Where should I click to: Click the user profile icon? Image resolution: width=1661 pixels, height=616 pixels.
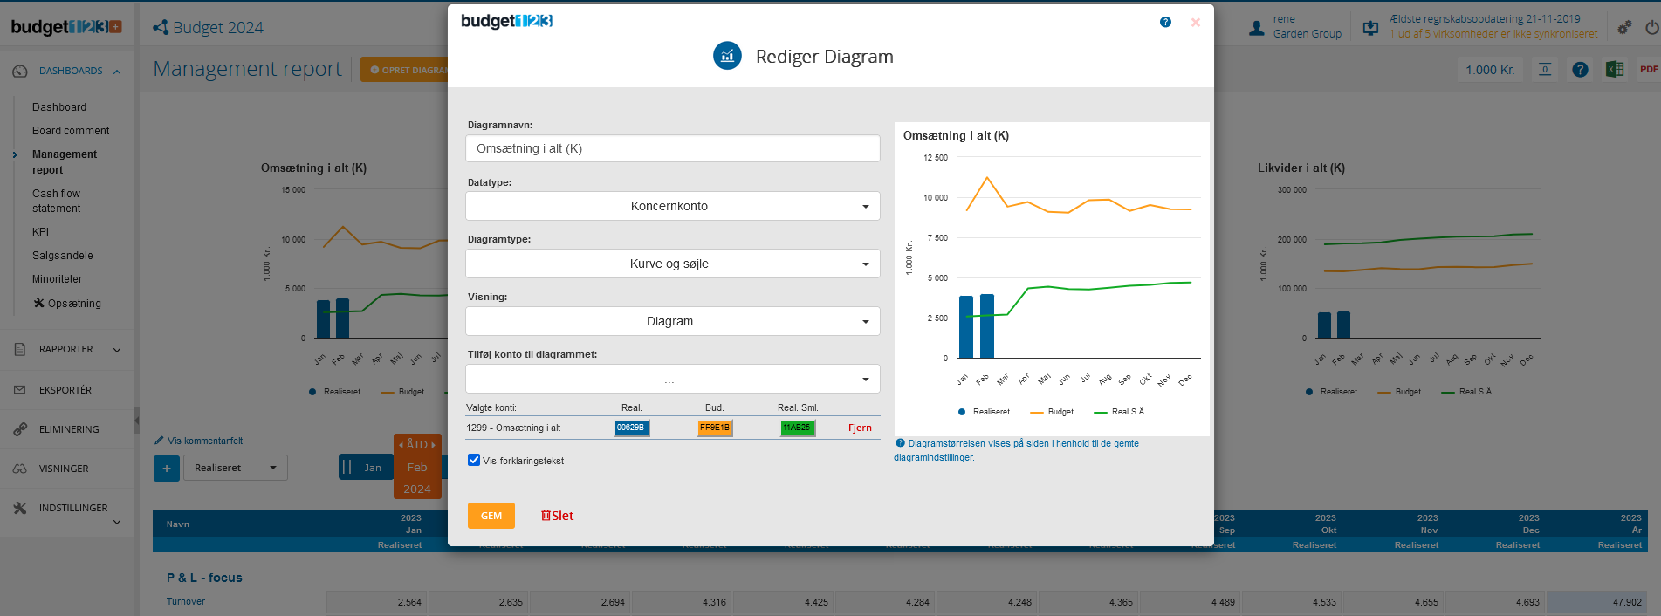(1257, 28)
